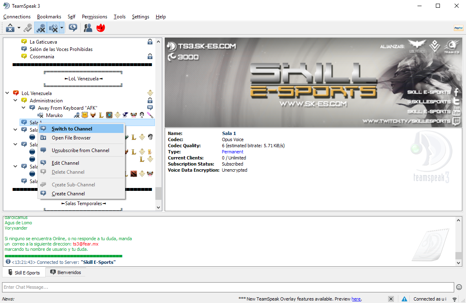Click the 'Connected as u i' status text

tap(430, 299)
